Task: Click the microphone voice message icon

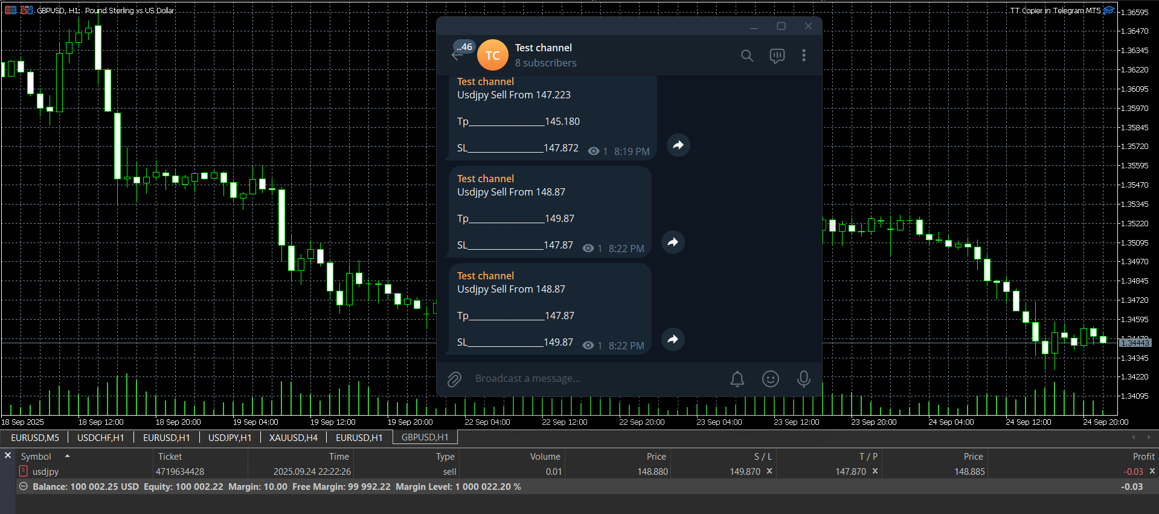Action: [803, 379]
